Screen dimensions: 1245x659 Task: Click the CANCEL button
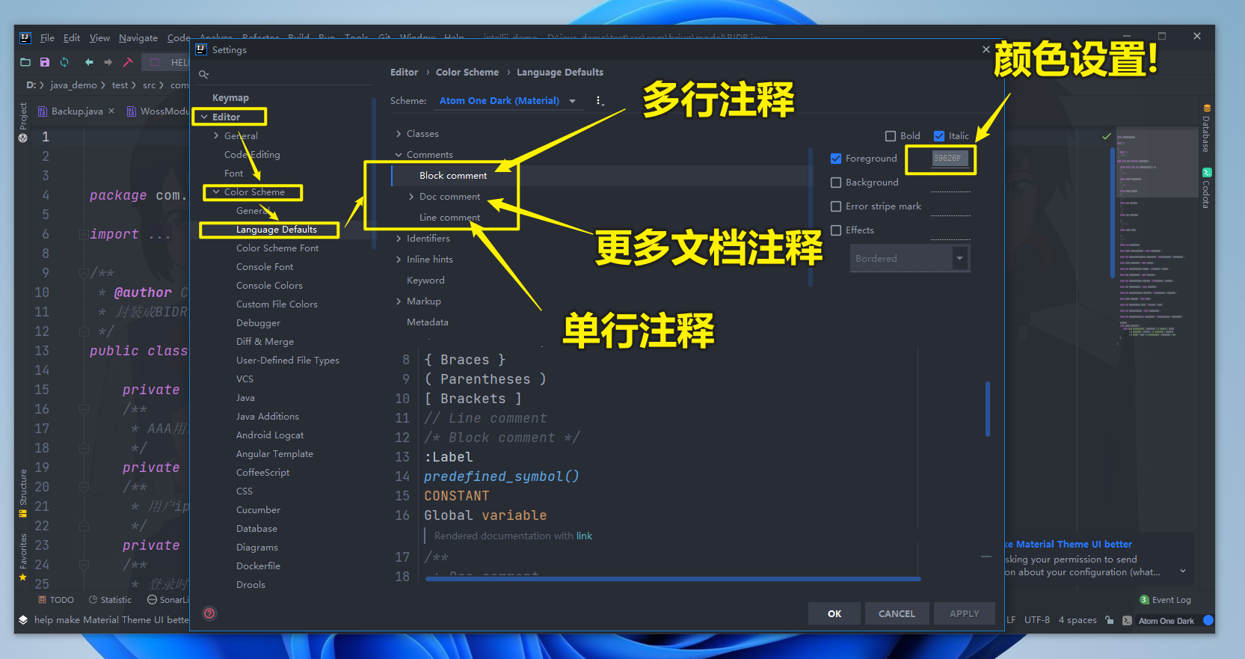897,613
